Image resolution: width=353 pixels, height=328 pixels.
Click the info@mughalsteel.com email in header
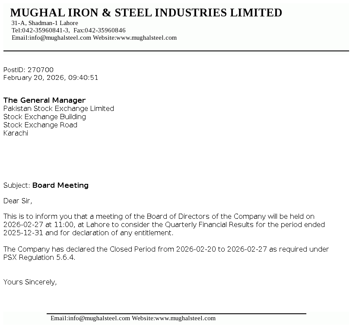click(60, 38)
